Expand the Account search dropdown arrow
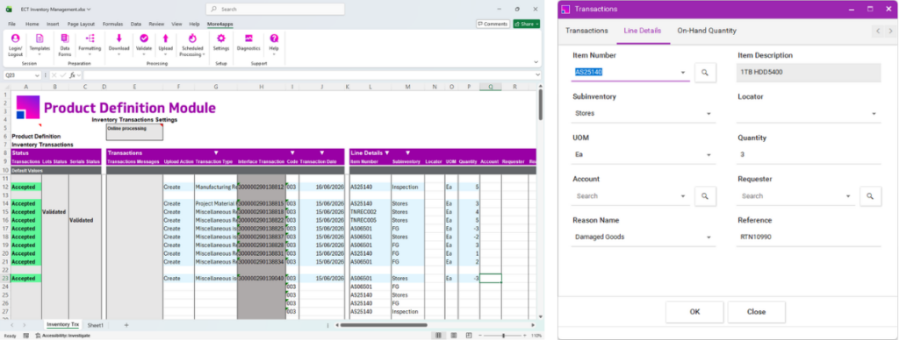The height and width of the screenshot is (340, 899). (683, 196)
